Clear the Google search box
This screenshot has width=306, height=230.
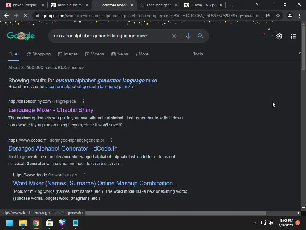point(174,36)
